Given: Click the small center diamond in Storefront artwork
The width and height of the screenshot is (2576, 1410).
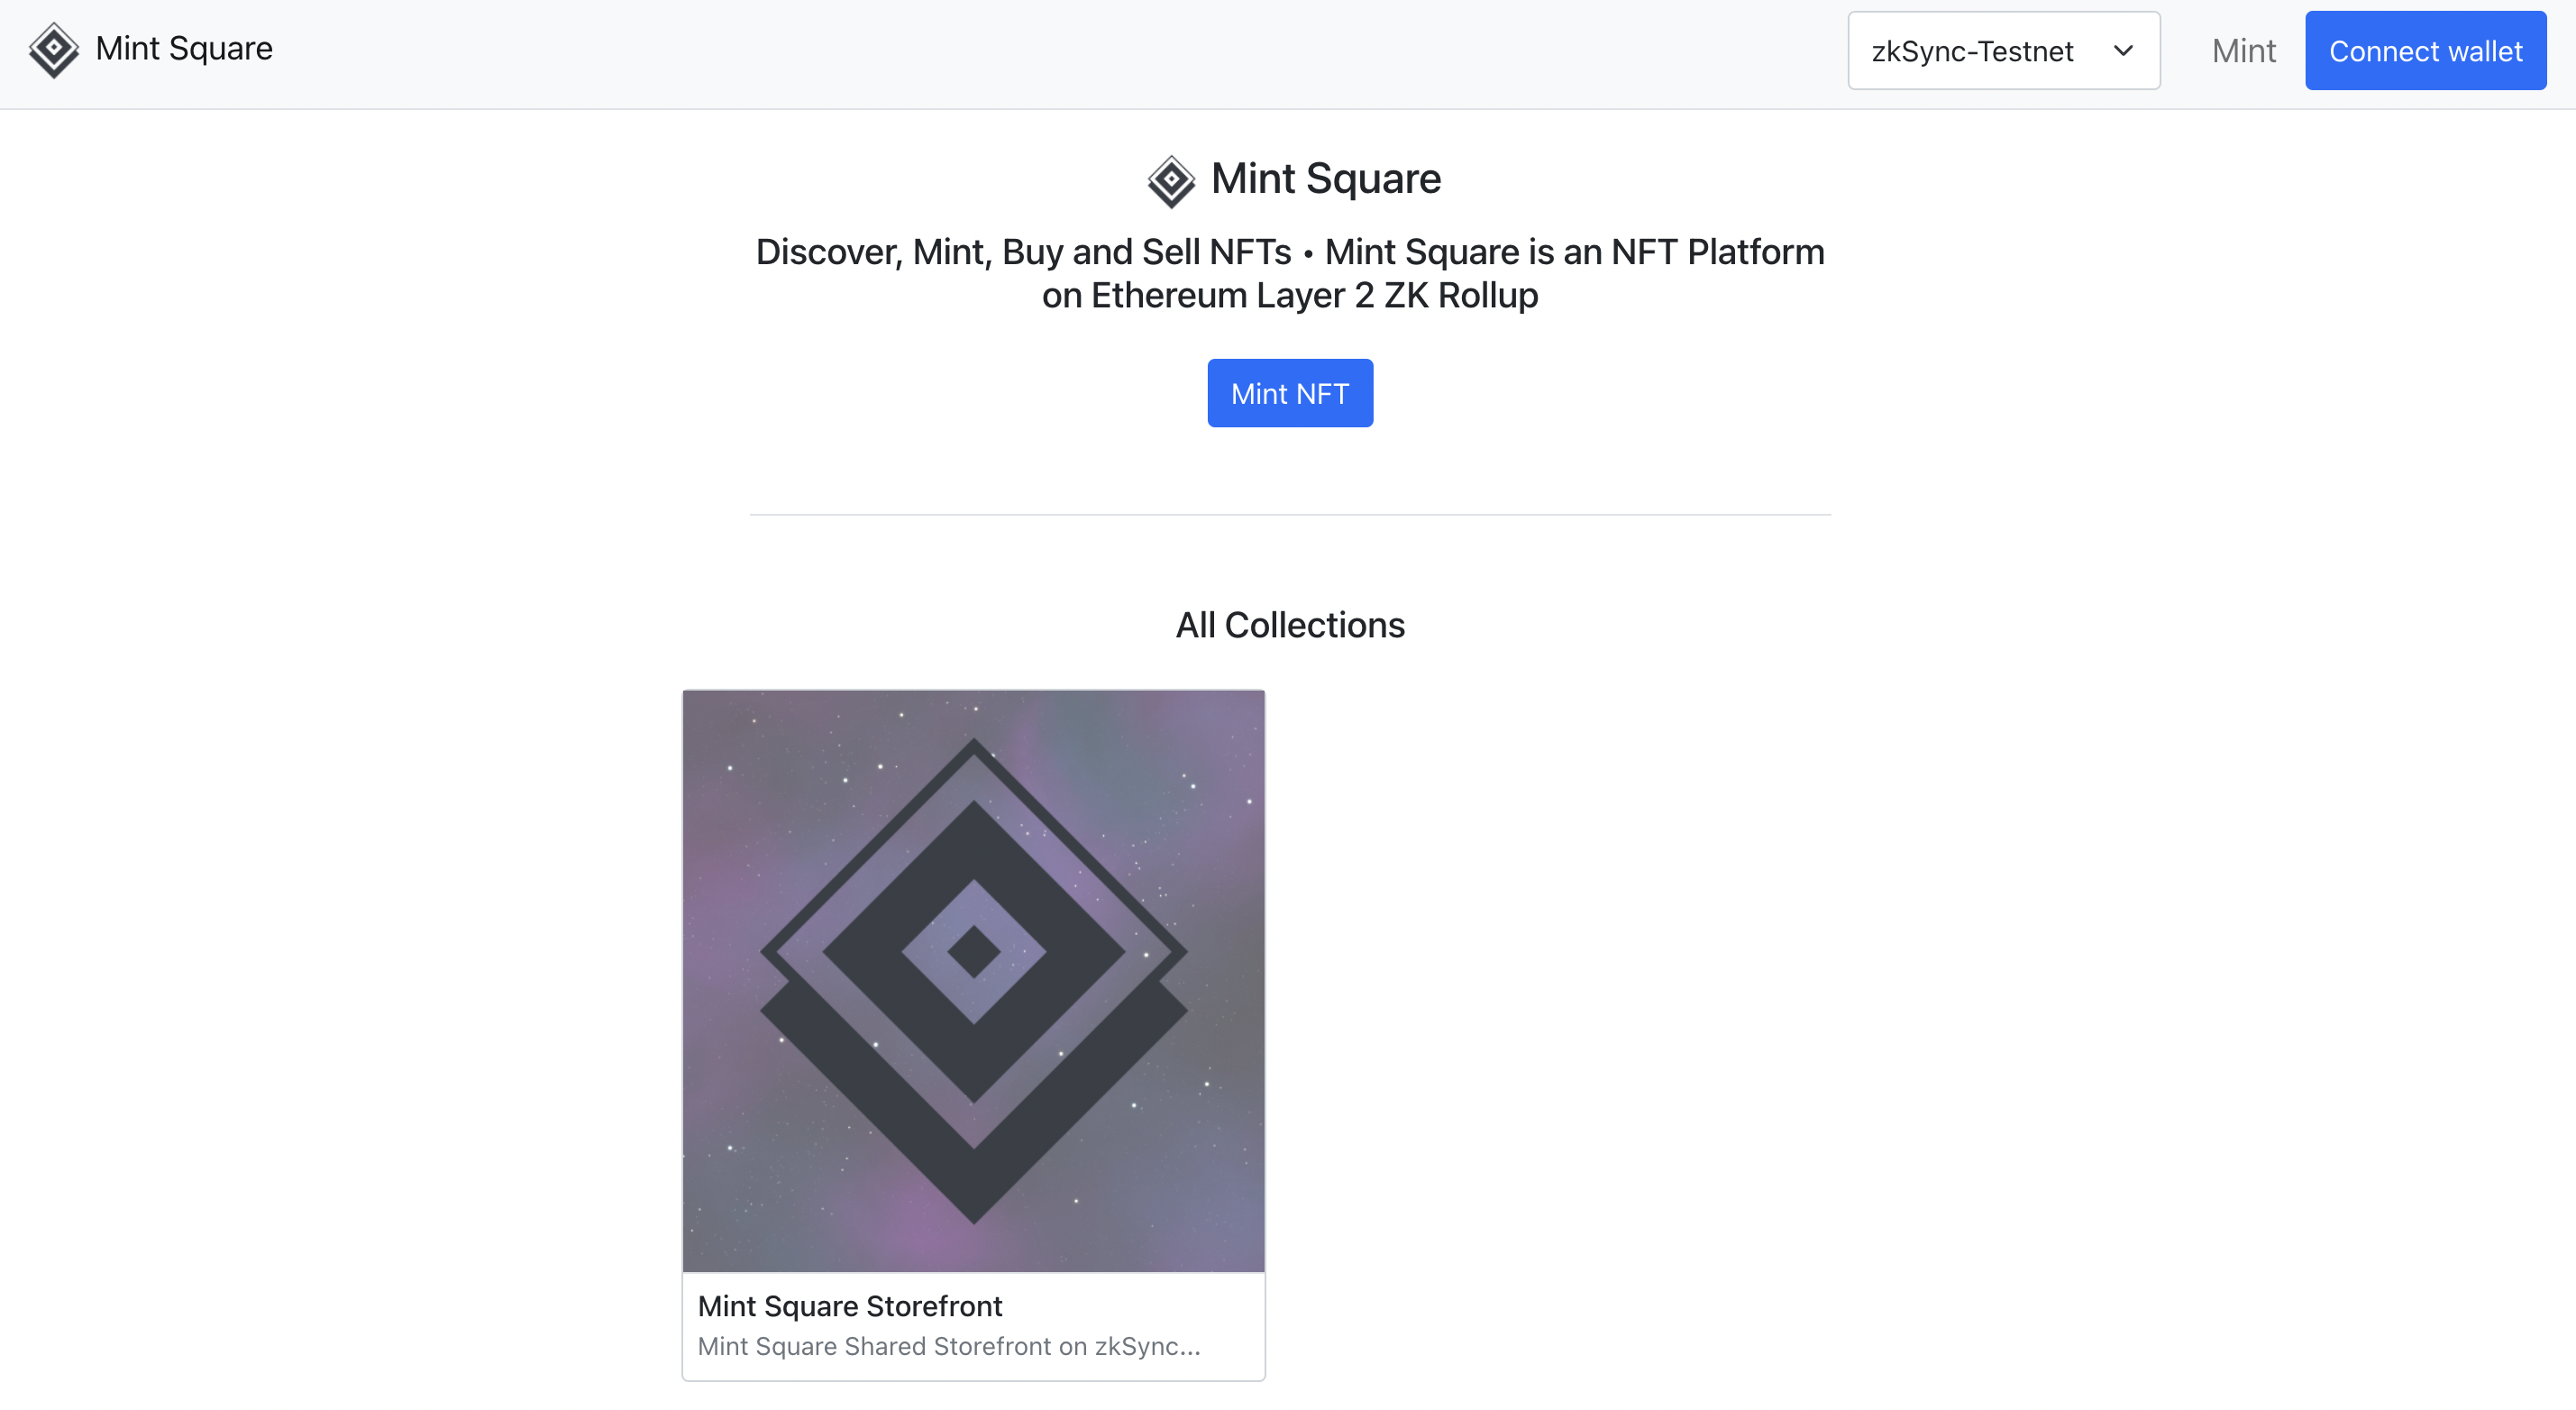Looking at the screenshot, I should point(973,951).
